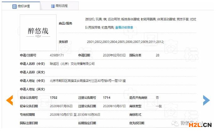Click the 初审公告期号 value 1702
Viewport: 216px width, 132px height.
(x=53, y=98)
